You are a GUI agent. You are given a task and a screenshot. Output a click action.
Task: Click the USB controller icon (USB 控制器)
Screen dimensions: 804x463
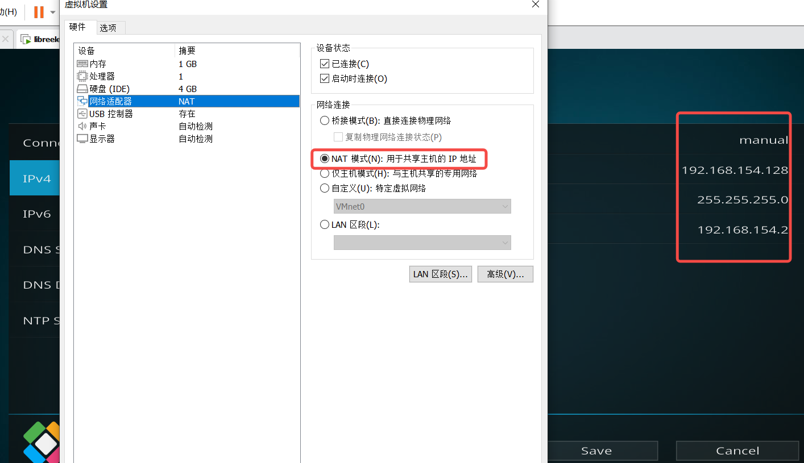click(82, 114)
